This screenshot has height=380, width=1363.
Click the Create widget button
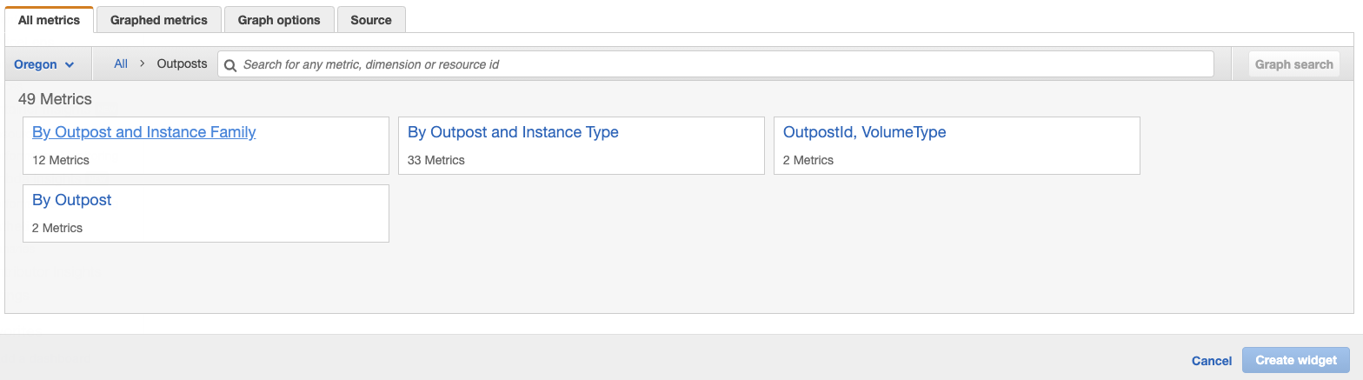(x=1296, y=360)
